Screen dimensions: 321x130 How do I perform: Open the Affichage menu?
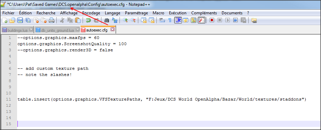click(x=69, y=13)
